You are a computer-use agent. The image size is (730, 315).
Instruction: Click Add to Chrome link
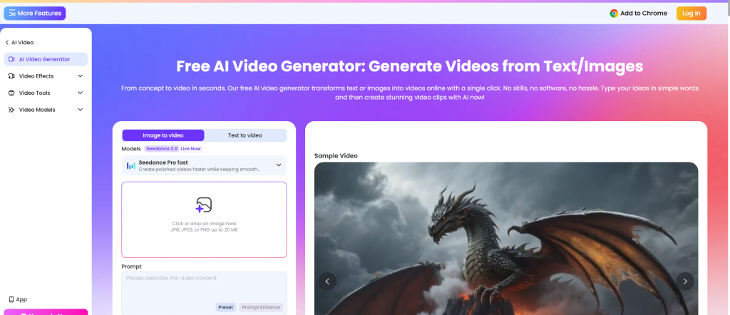click(638, 14)
